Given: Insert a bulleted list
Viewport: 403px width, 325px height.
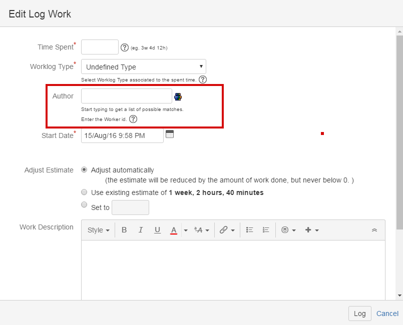Looking at the screenshot, I should pos(249,230).
